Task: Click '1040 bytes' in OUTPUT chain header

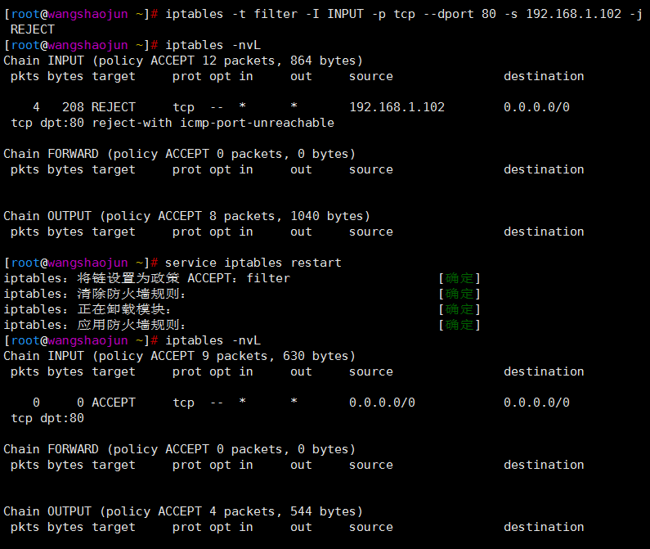Action: [x=327, y=216]
